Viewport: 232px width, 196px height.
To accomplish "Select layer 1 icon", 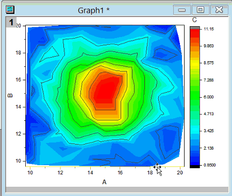I will click(11, 22).
